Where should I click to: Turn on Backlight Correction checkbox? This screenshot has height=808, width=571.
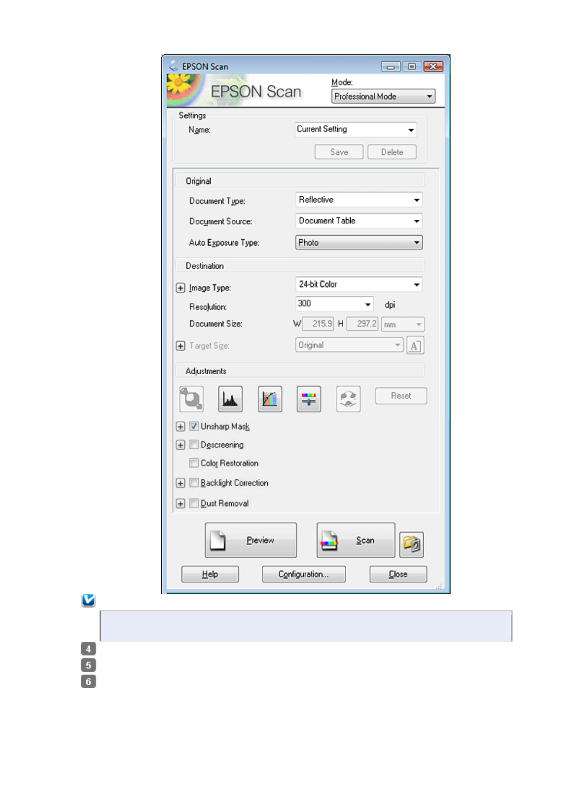coord(194,483)
